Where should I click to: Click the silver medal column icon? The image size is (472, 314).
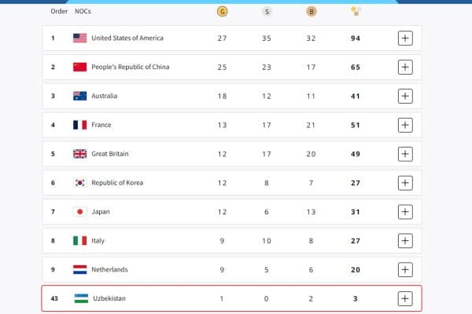click(267, 12)
